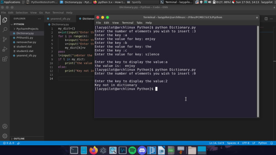This screenshot has height=155, width=276.
Task: Click Ln 14, Col 9 in status bar
Action: (x=216, y=143)
